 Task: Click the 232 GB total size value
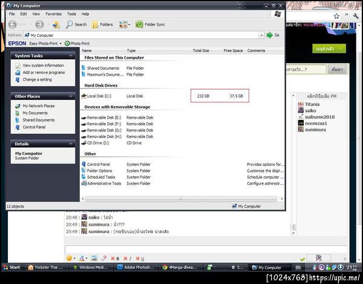click(203, 96)
